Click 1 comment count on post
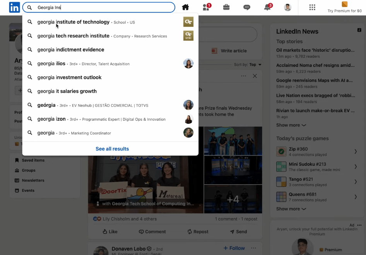Viewport: 366px width, 255px height. [226, 219]
